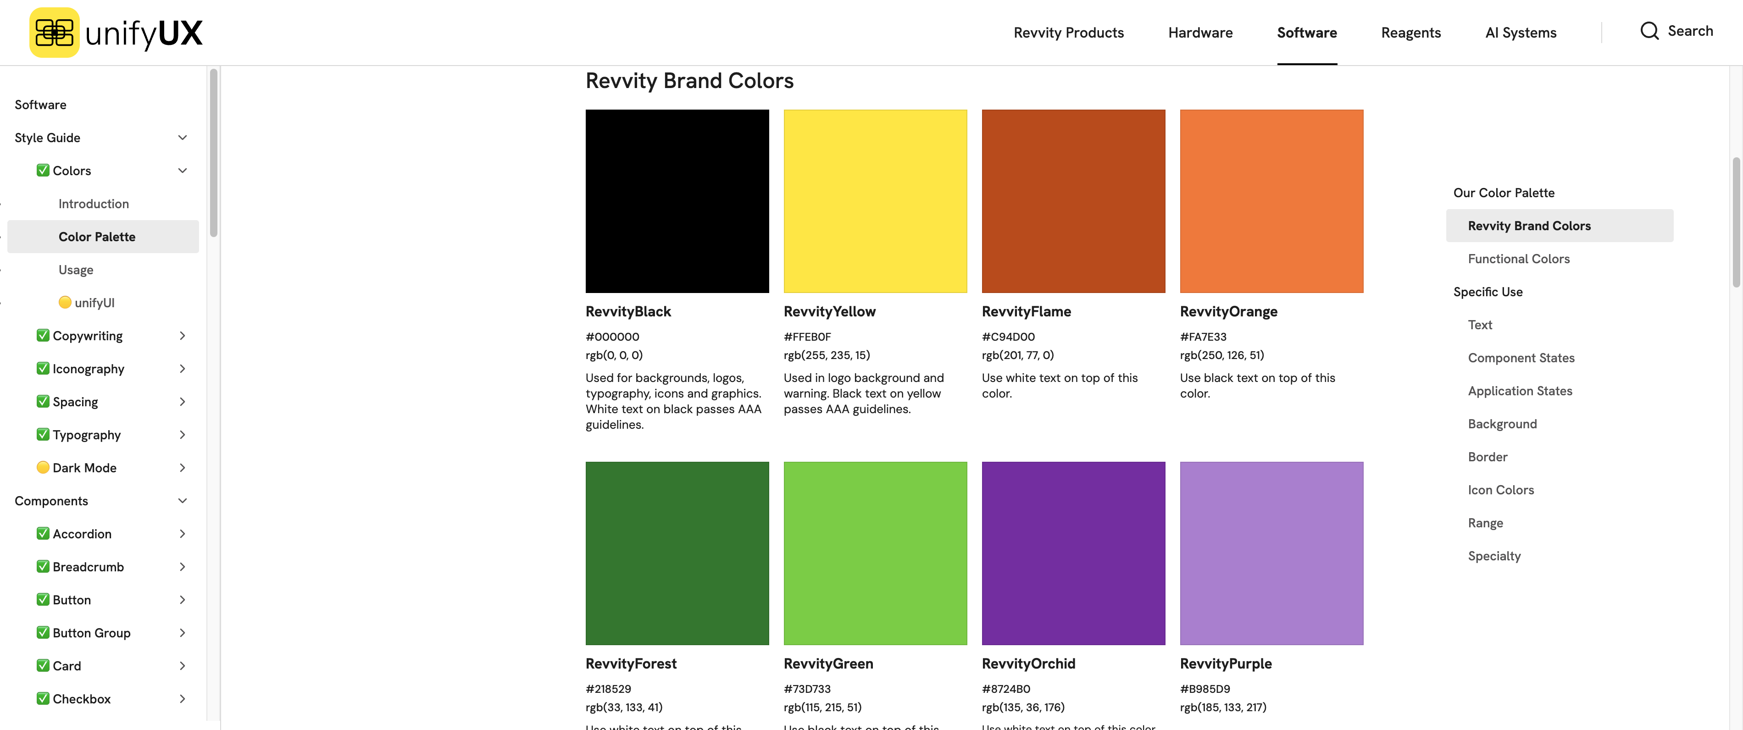Click green check icon beside Typography
Image resolution: width=1743 pixels, height=730 pixels.
pyautogui.click(x=43, y=434)
